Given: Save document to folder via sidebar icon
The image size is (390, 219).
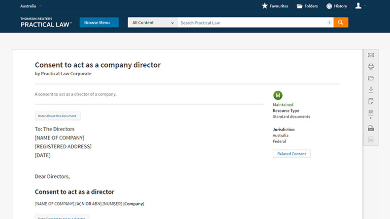Looking at the screenshot, I should pyautogui.click(x=371, y=78).
